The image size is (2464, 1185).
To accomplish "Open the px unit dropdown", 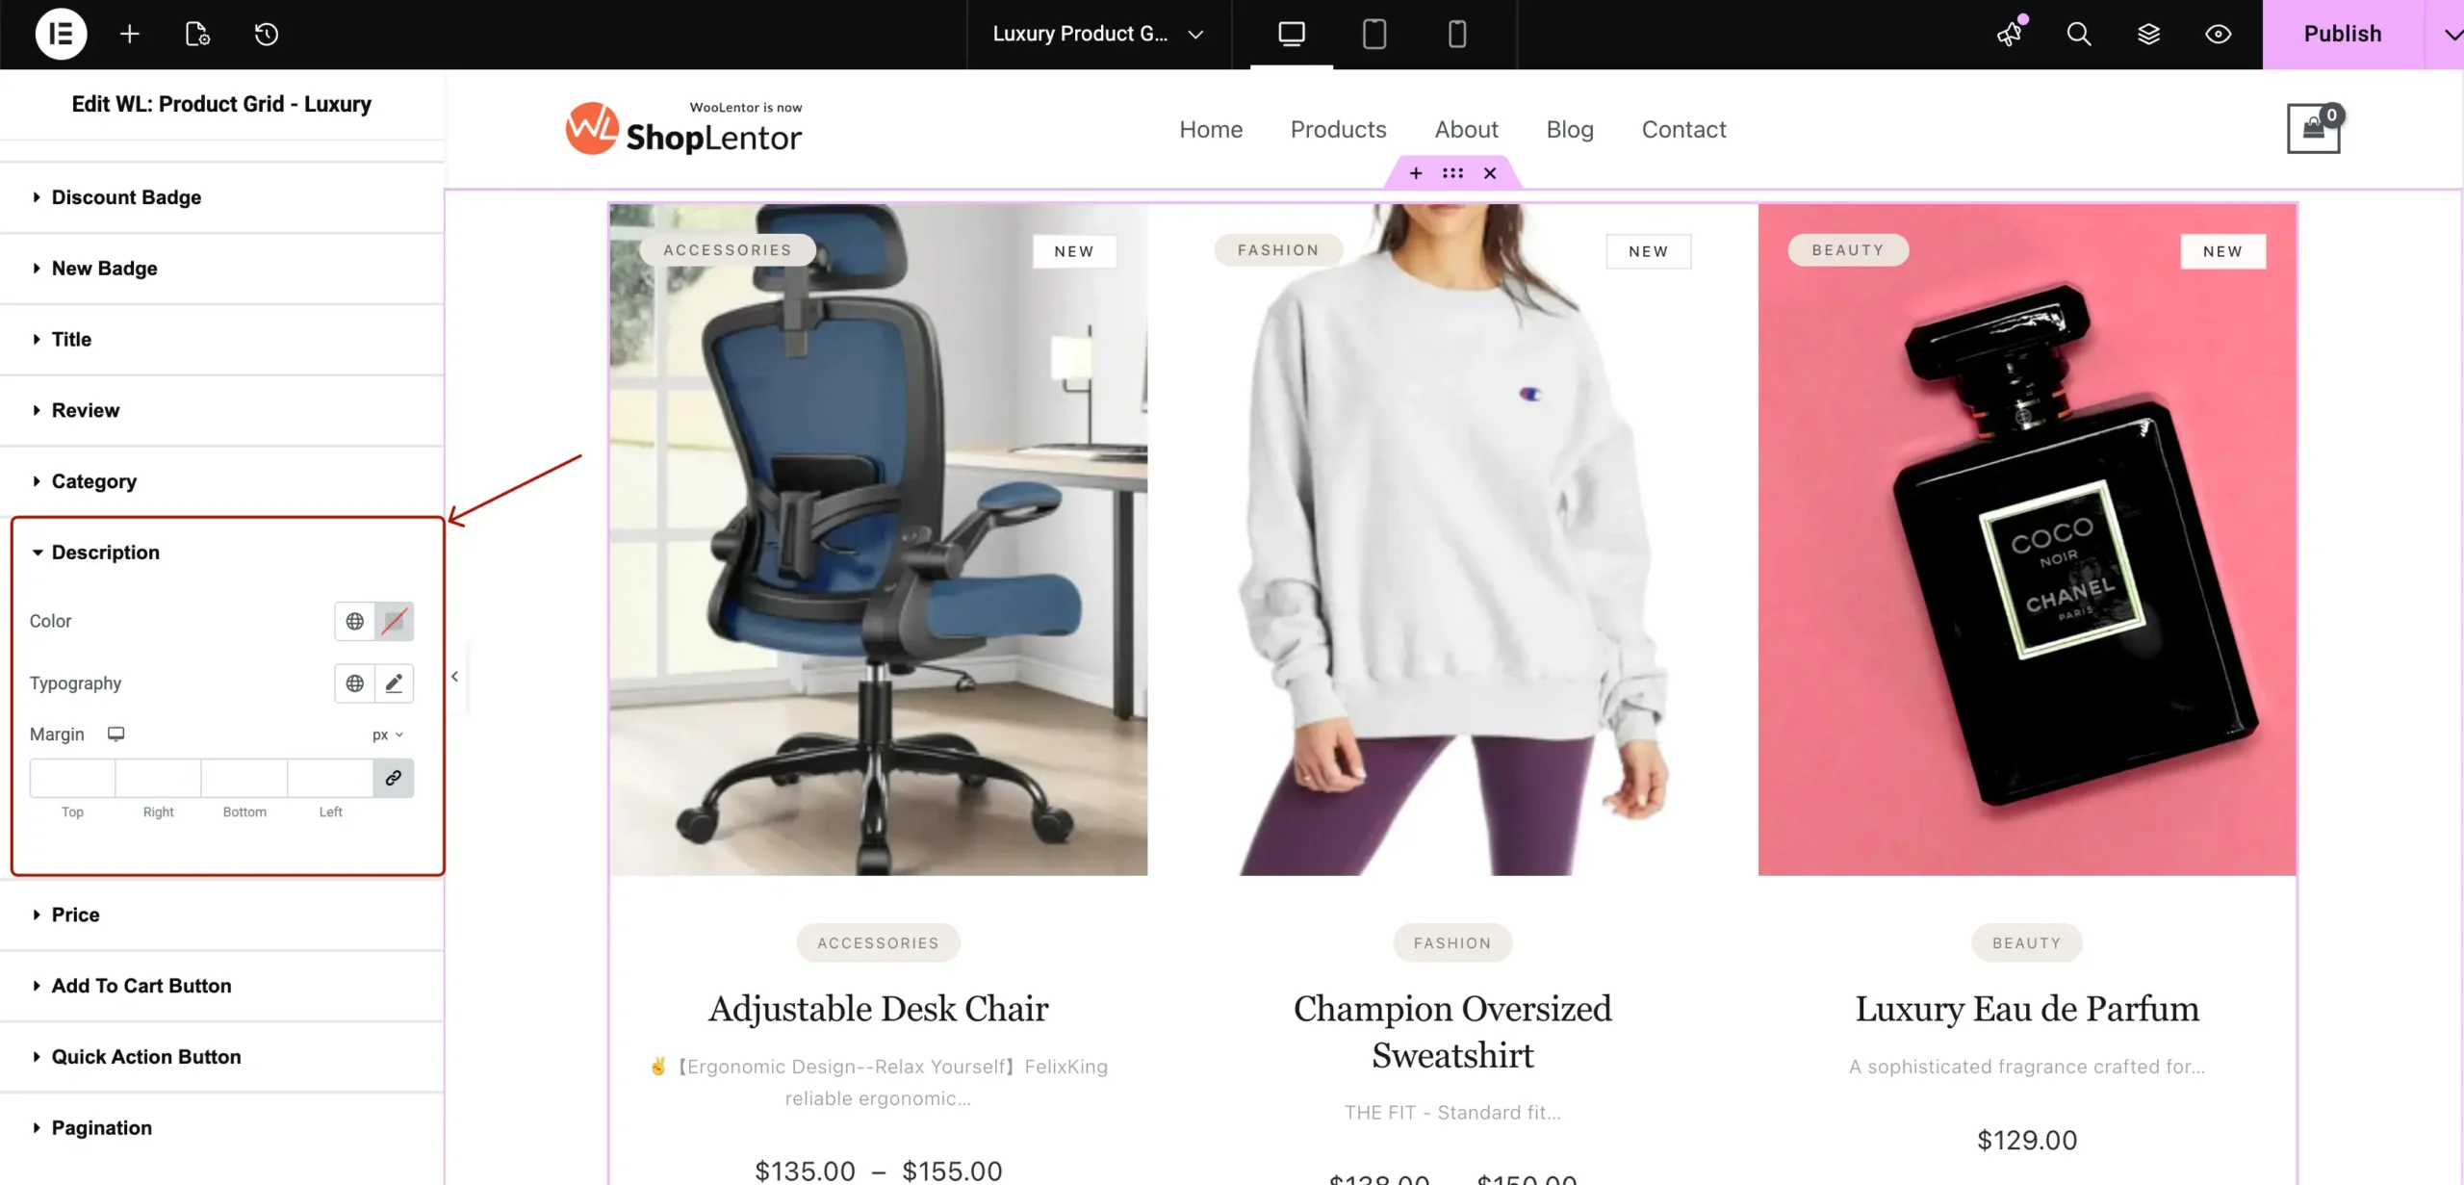I will (x=388, y=734).
